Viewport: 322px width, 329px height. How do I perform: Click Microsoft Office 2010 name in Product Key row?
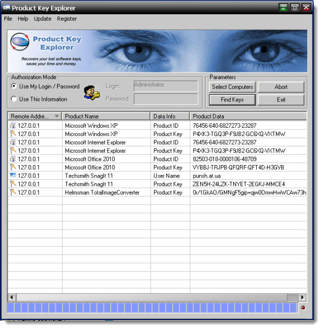[x=90, y=167]
